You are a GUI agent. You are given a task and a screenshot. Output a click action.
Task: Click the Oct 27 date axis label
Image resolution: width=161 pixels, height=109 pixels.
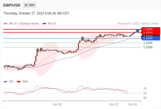114,104
